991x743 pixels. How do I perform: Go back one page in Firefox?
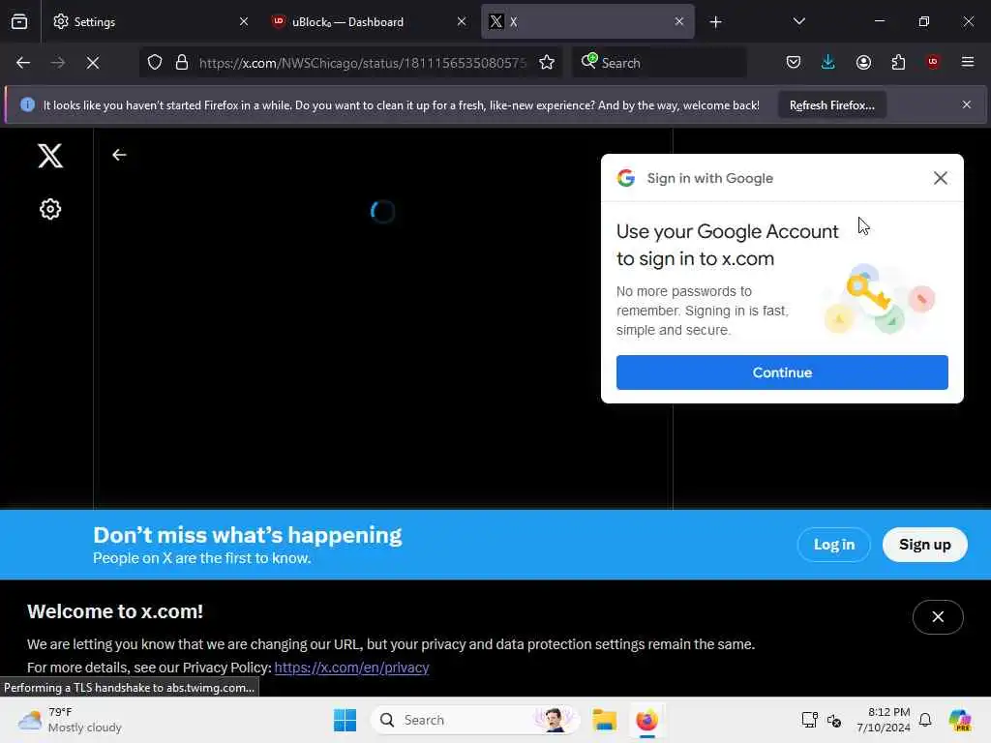coord(23,63)
